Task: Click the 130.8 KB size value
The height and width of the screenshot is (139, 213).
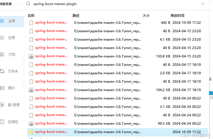Action: click(163, 56)
